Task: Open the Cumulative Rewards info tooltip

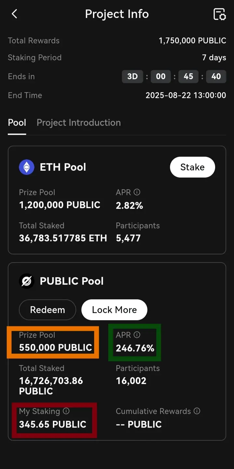Action: tap(197, 411)
